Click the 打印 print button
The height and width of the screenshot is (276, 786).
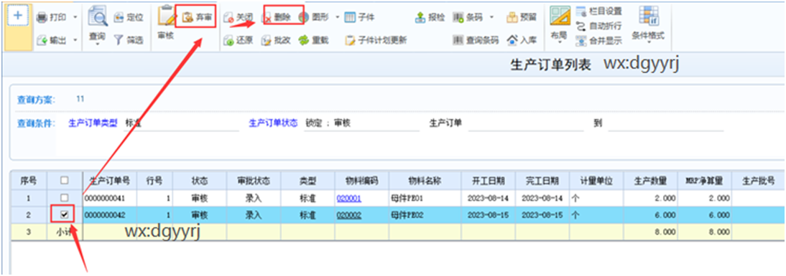coord(52,17)
